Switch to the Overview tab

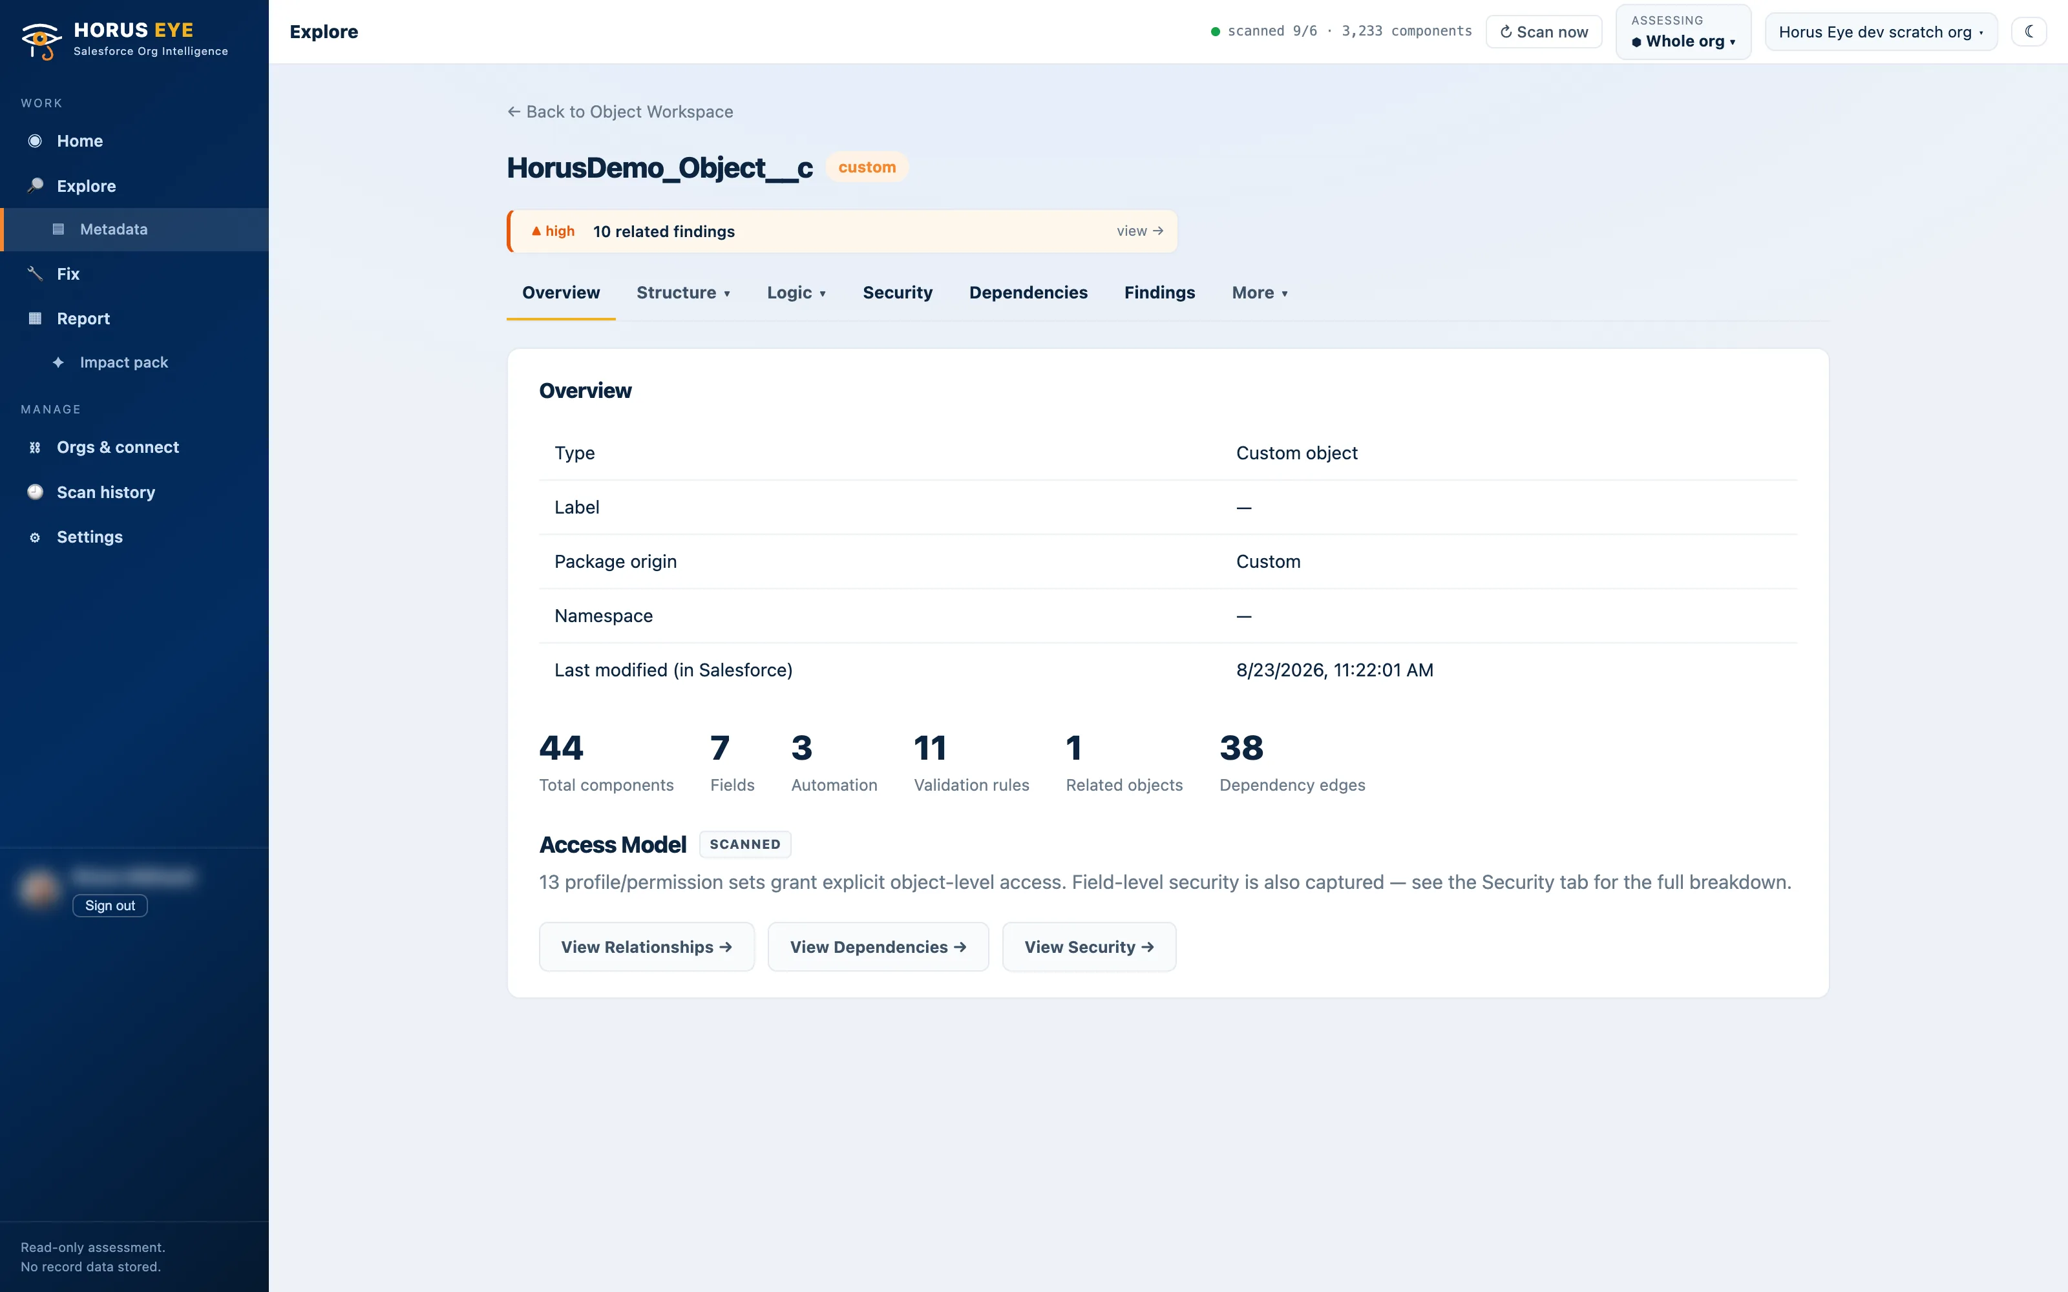[560, 293]
